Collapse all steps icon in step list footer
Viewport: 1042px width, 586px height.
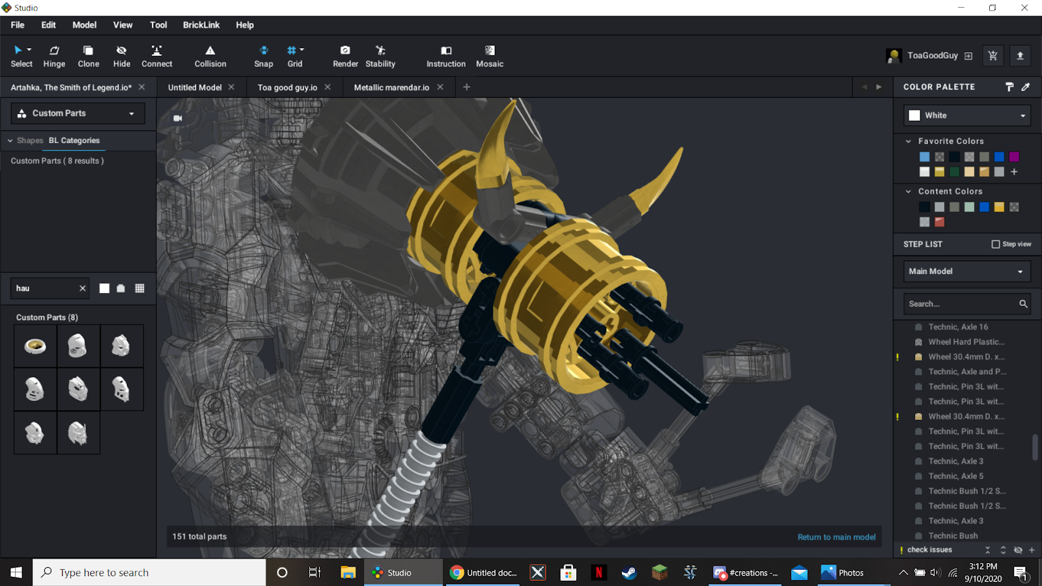click(987, 550)
